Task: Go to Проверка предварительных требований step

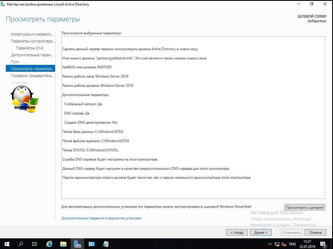Action: pyautogui.click(x=33, y=76)
